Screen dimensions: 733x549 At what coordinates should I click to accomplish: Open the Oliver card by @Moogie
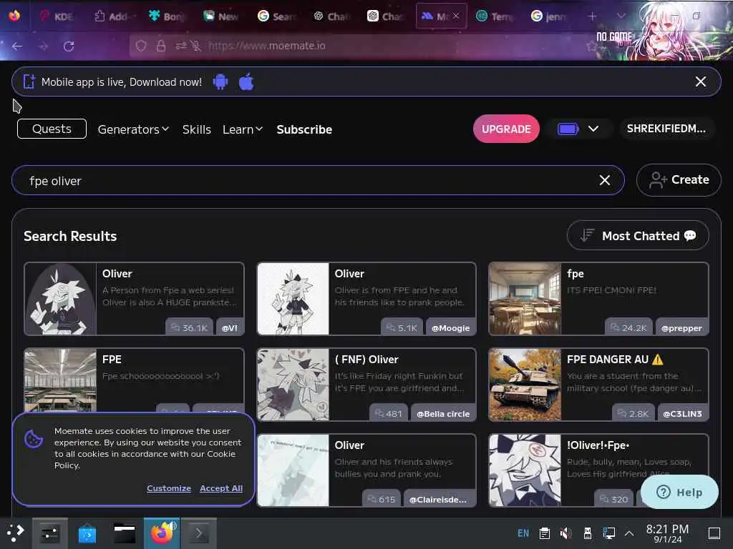click(366, 299)
